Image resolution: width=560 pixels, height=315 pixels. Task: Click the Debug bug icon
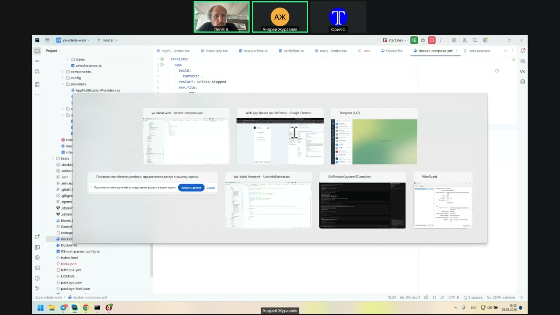pos(423,40)
